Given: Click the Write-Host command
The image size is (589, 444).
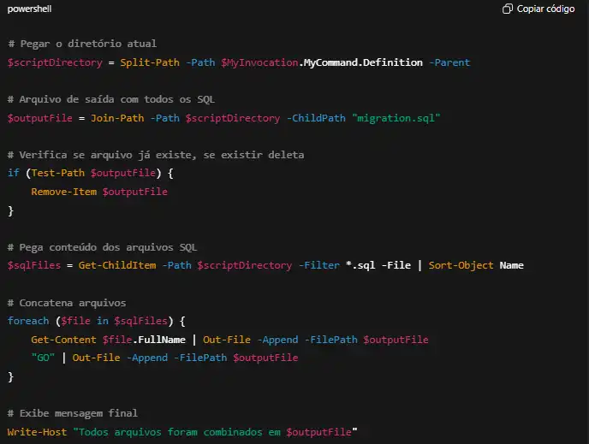Looking at the screenshot, I should click(x=38, y=432).
